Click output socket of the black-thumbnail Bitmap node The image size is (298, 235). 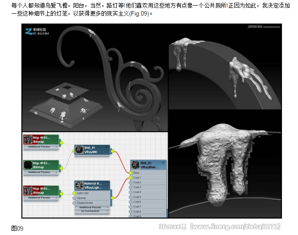(x=61, y=168)
